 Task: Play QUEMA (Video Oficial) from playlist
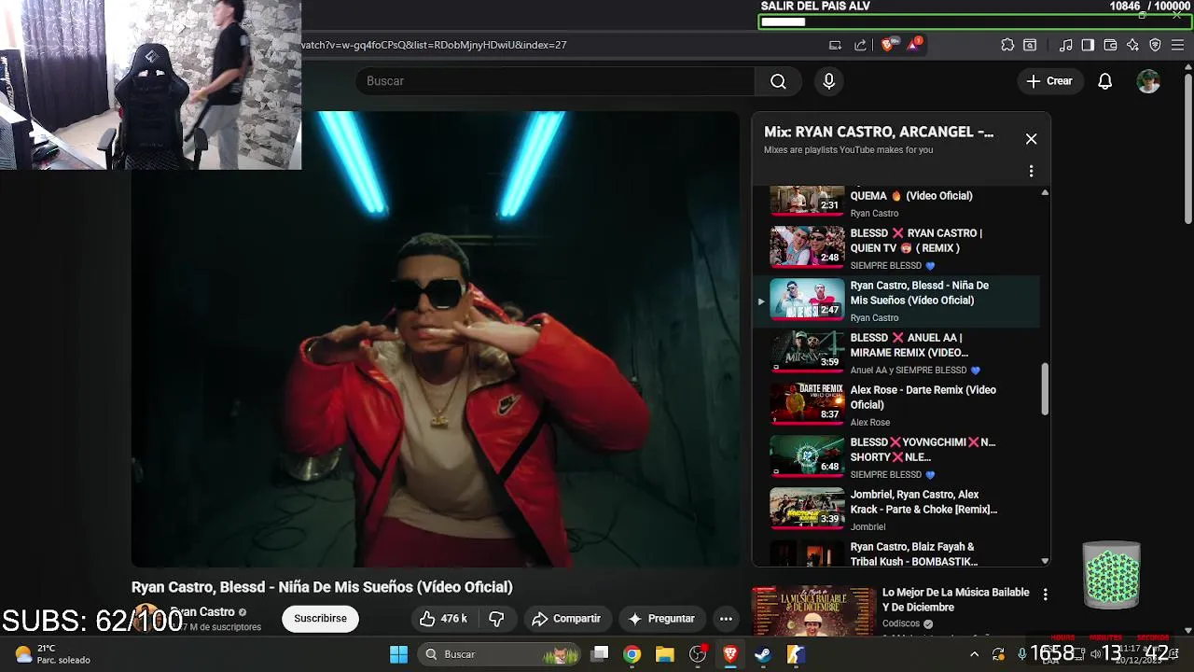[895, 202]
